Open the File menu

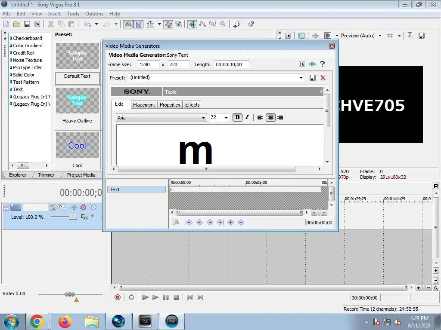coord(7,13)
